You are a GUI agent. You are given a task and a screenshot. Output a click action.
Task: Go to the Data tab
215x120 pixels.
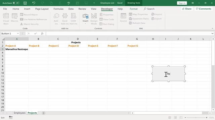(71, 9)
